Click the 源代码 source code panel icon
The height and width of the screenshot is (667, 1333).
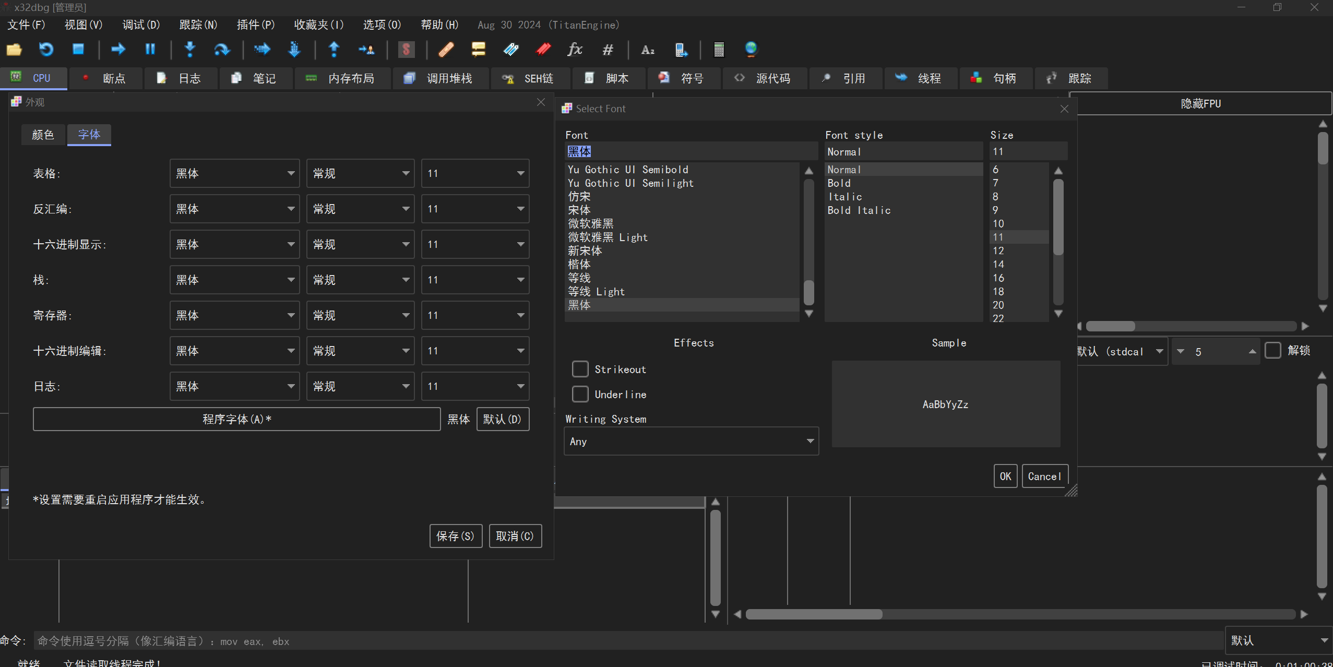[x=739, y=77]
